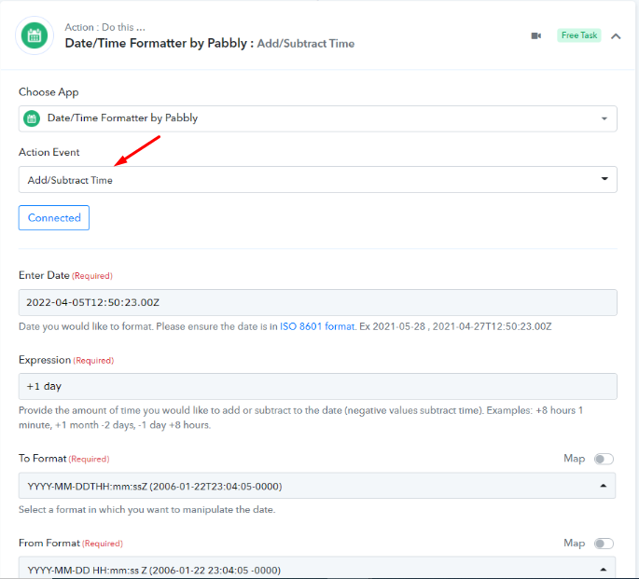The image size is (639, 579).
Task: Open the Action Event dropdown
Action: pyautogui.click(x=317, y=180)
